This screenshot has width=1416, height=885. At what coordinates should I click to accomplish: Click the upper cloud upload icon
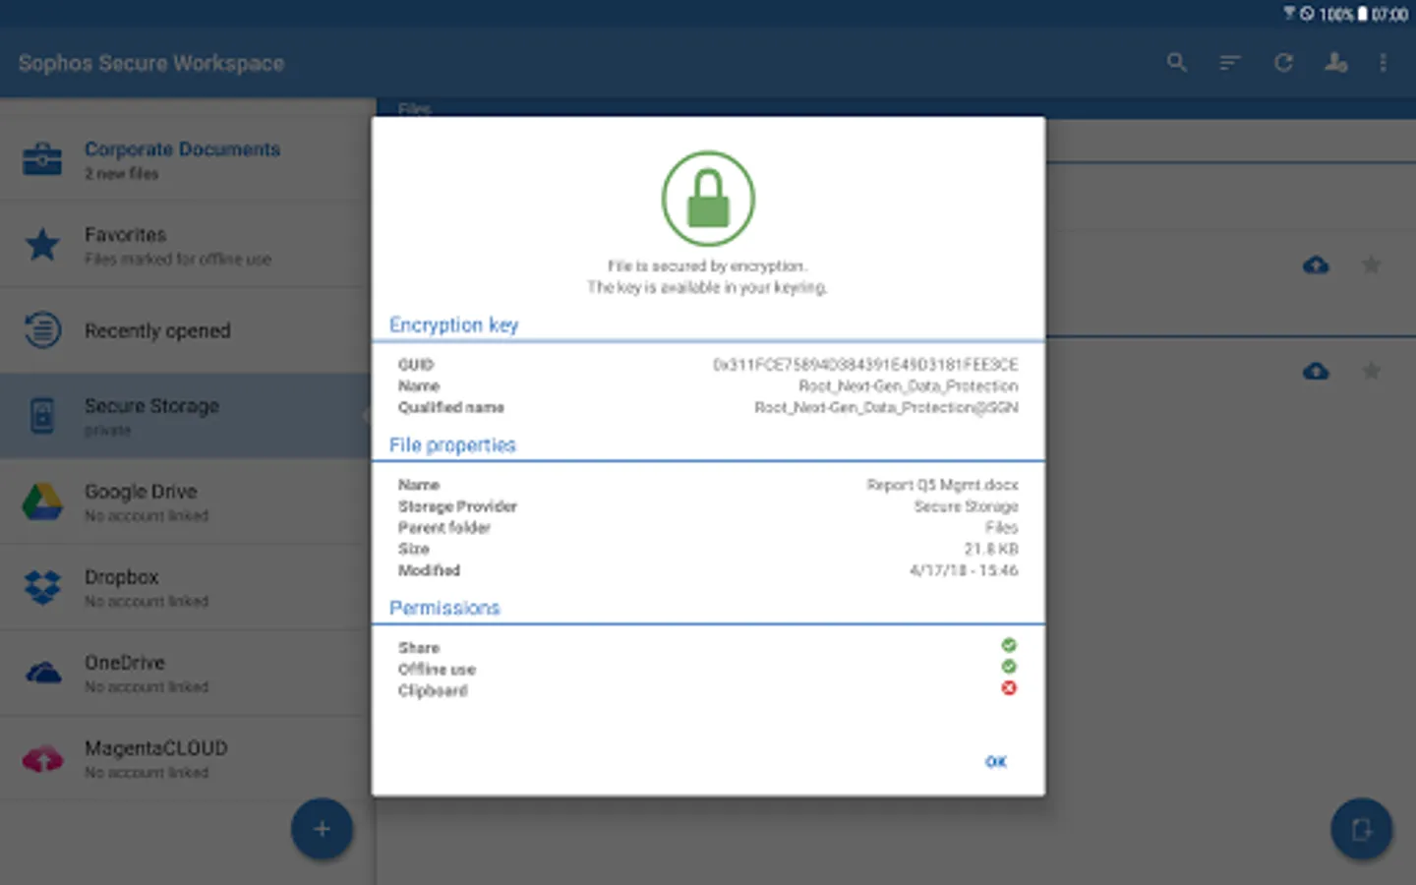click(1316, 265)
